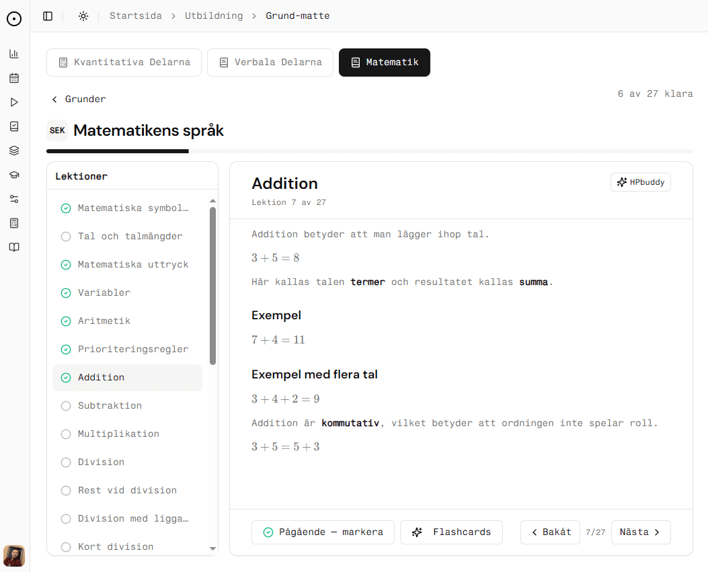The width and height of the screenshot is (708, 572).
Task: Click the course progress bar
Action: pos(369,151)
